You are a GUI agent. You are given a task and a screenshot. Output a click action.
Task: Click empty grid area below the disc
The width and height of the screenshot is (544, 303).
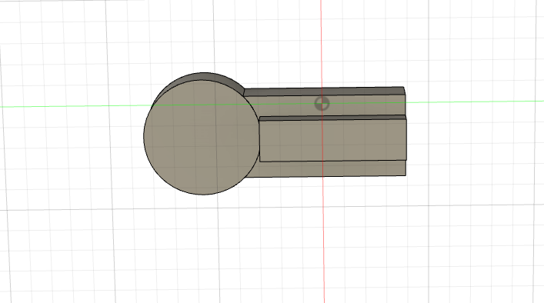[x=202, y=250]
